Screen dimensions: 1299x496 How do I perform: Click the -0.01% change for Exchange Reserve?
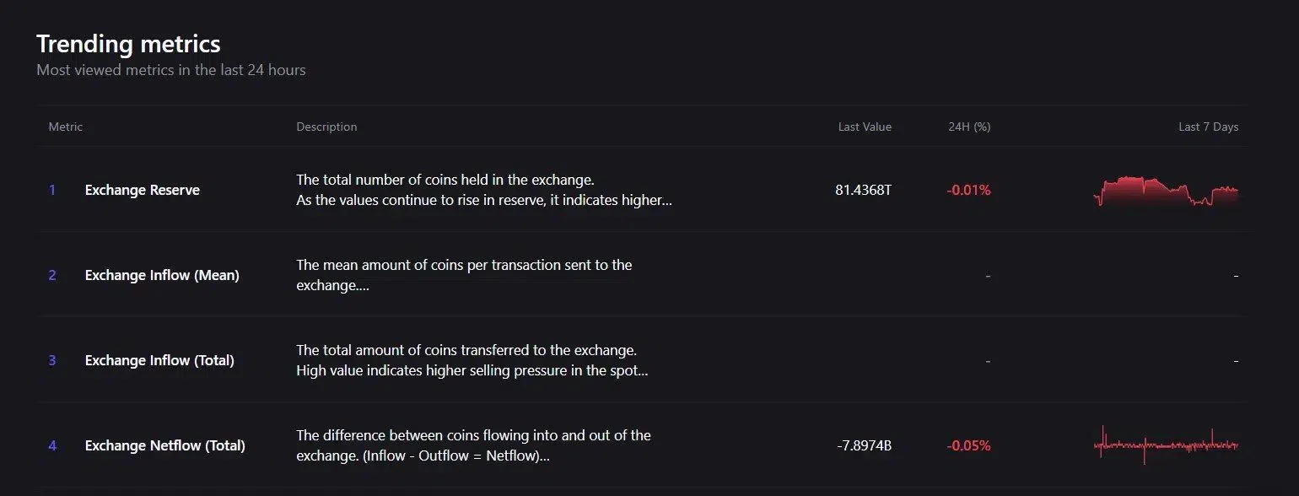pos(968,190)
